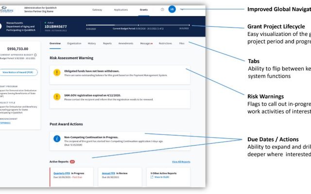
Task: Open the Restrictions tab
Action: tap(165, 44)
